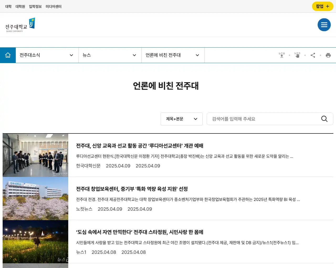Expand the 언론에 비친 전주대 breadcrumb dropdown
Screen dimensions: 336x268
tap(173, 55)
